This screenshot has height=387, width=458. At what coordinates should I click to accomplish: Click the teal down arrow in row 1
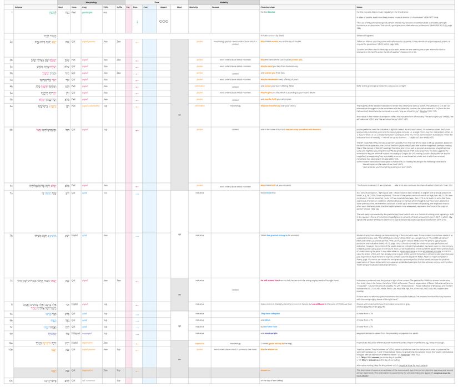(137, 22)
